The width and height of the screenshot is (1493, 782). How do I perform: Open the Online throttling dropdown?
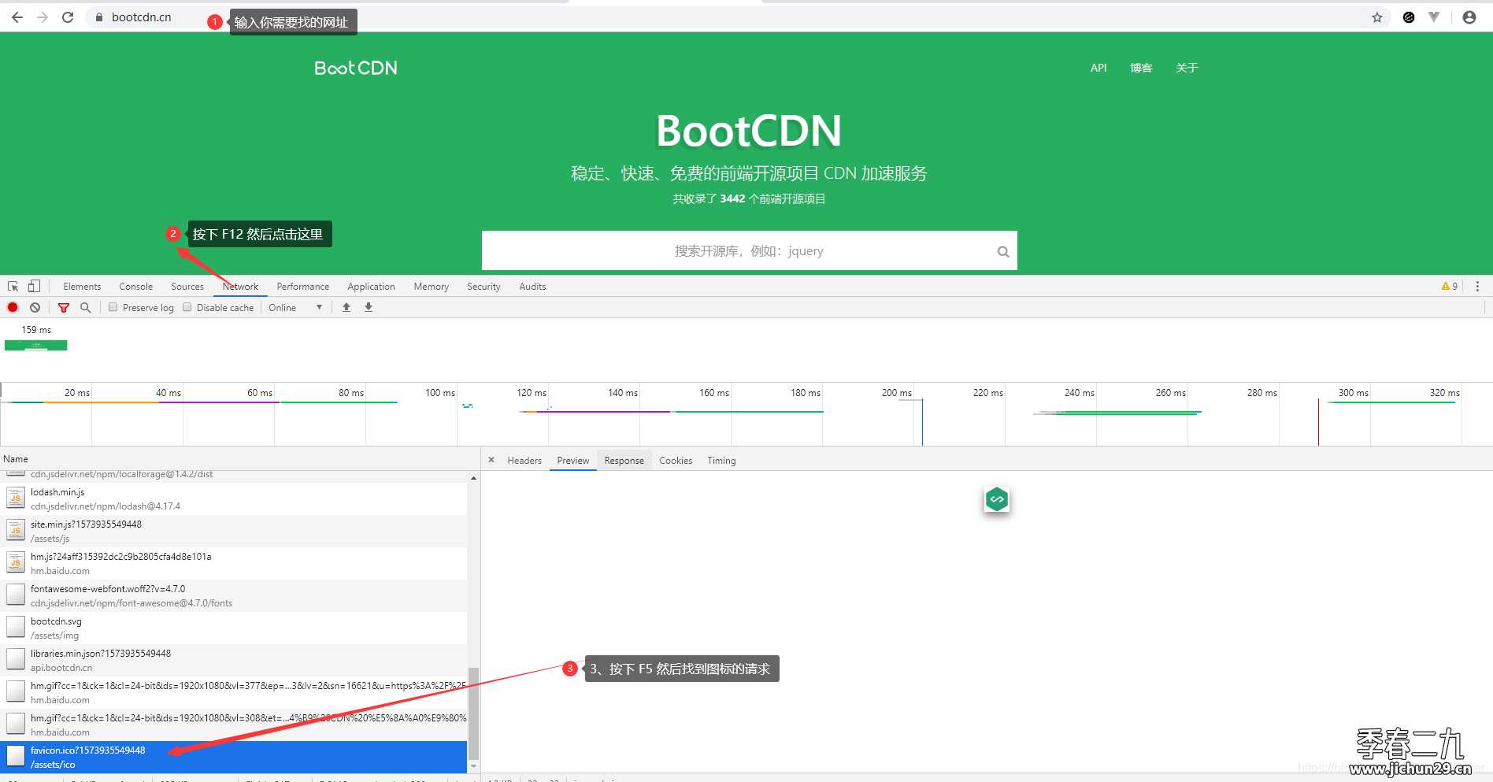tap(295, 308)
